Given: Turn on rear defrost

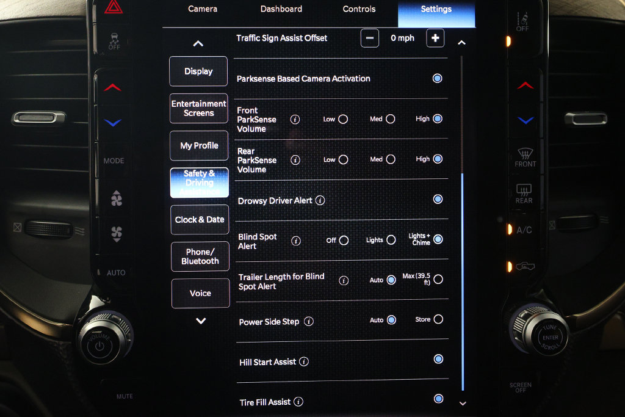Looking at the screenshot, I should tap(524, 194).
